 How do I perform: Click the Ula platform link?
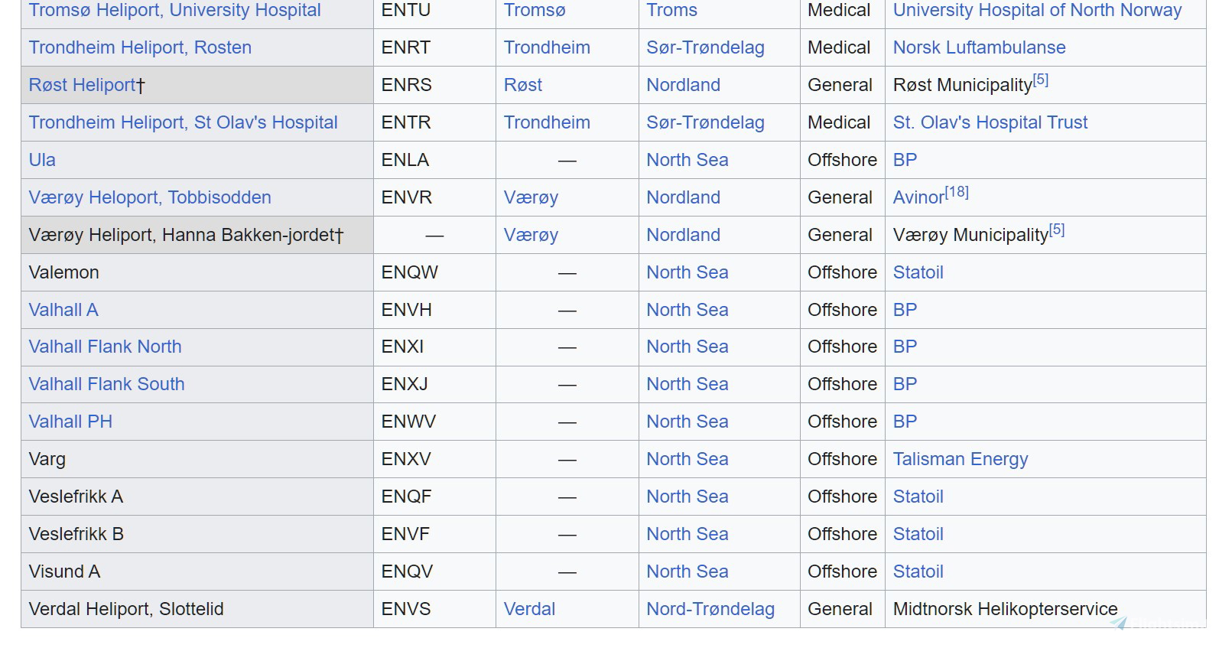[x=42, y=160]
